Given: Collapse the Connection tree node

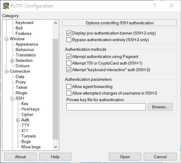Looking at the screenshot, I should point(7,71).
